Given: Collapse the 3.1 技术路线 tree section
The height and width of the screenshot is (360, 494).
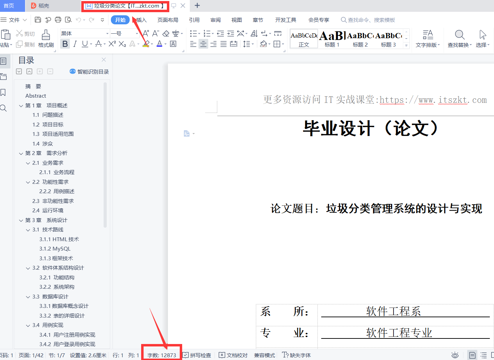Looking at the screenshot, I should (28, 230).
